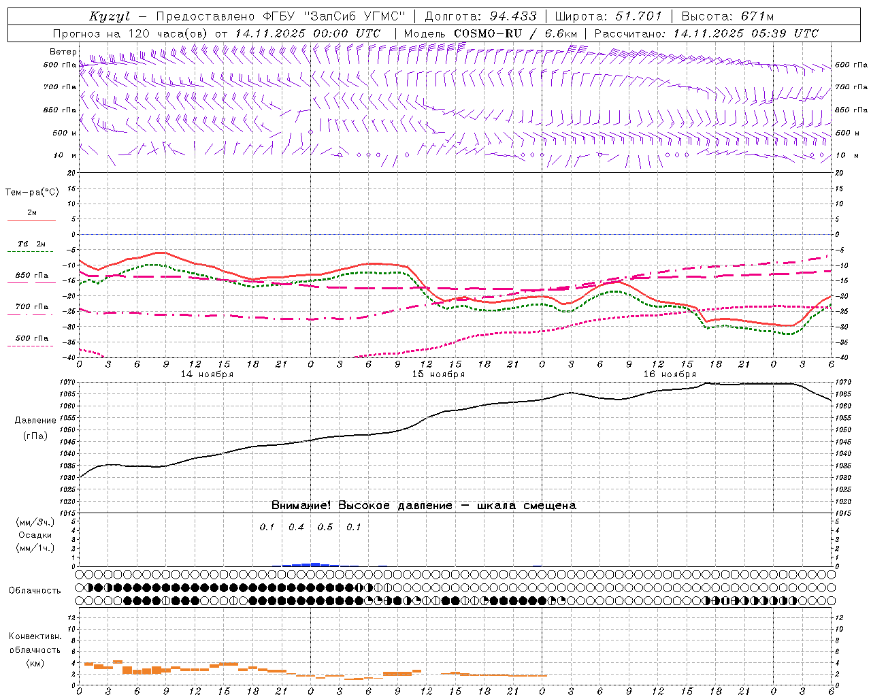
Task: Click the '(км)' unit under convective cloud label
Action: point(35,663)
